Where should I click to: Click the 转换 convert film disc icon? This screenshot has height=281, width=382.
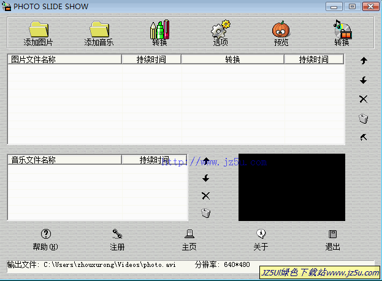point(342,29)
